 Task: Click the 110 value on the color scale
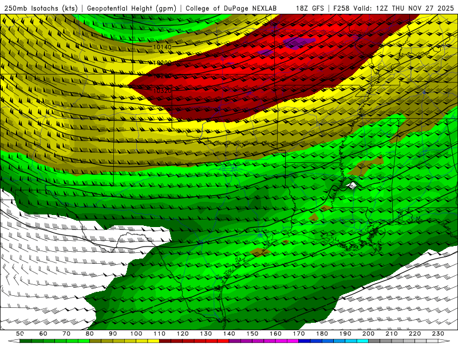[160, 334]
